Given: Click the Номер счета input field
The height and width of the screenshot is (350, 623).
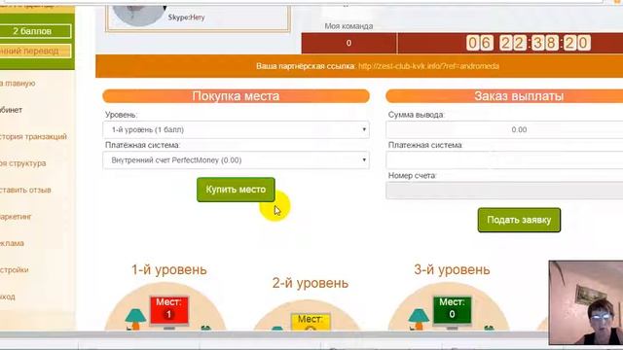Looking at the screenshot, I should (x=504, y=191).
